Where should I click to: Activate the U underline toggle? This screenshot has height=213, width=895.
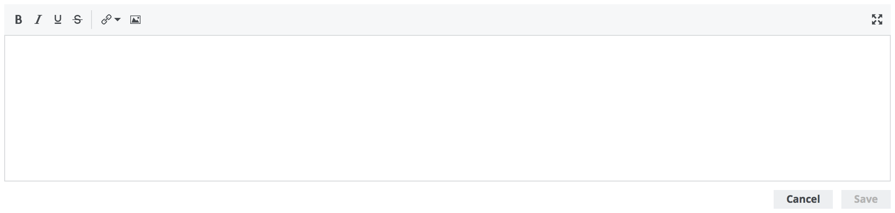(x=58, y=20)
